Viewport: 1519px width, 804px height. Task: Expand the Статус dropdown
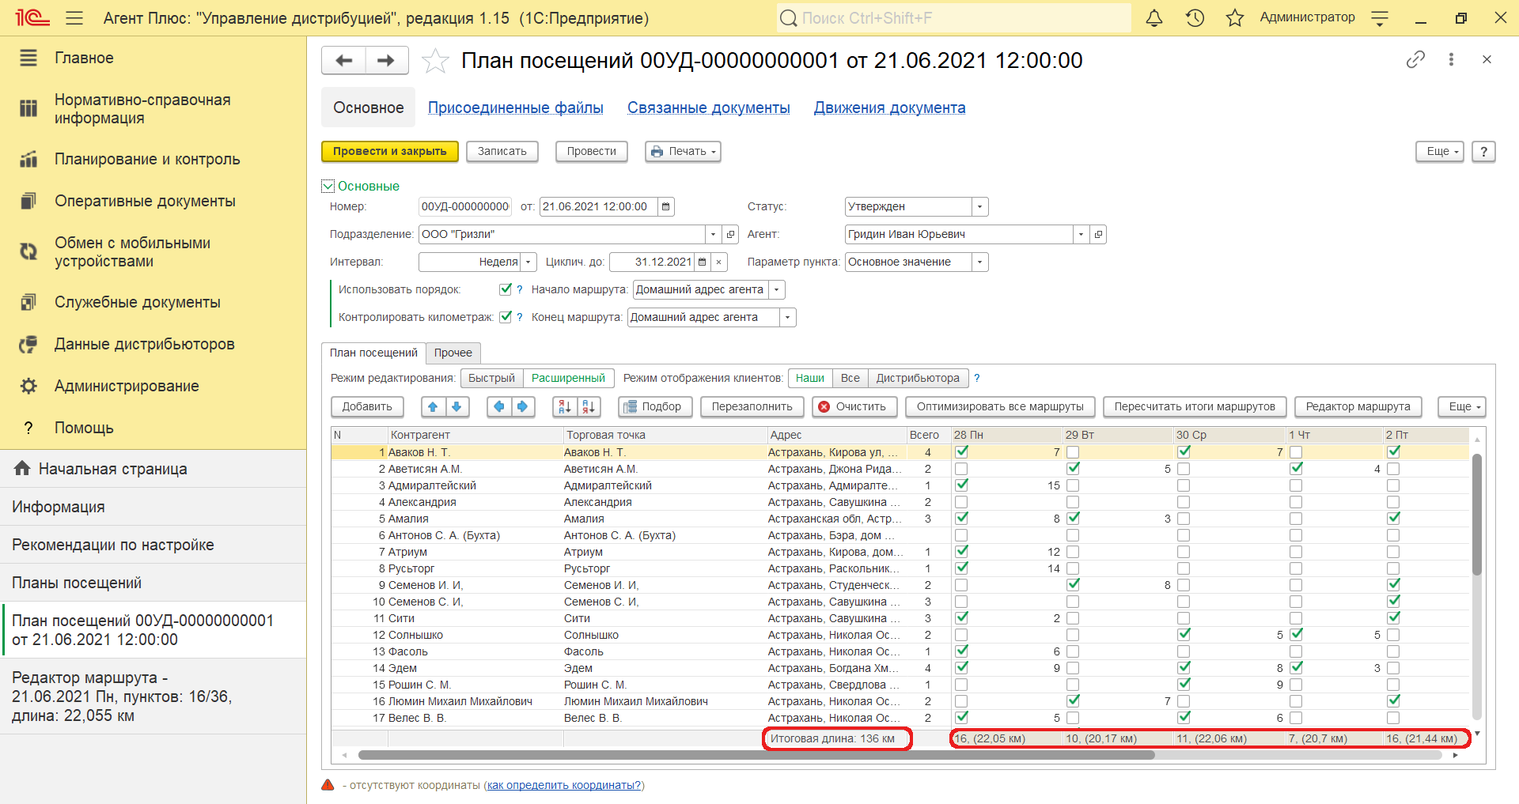point(980,206)
